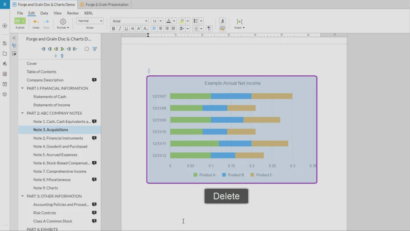The height and width of the screenshot is (231, 410).
Task: Switch to the Forge & Grain Presentation tab
Action: 104,4
